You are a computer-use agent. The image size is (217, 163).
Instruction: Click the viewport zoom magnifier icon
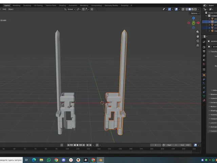click(x=198, y=32)
